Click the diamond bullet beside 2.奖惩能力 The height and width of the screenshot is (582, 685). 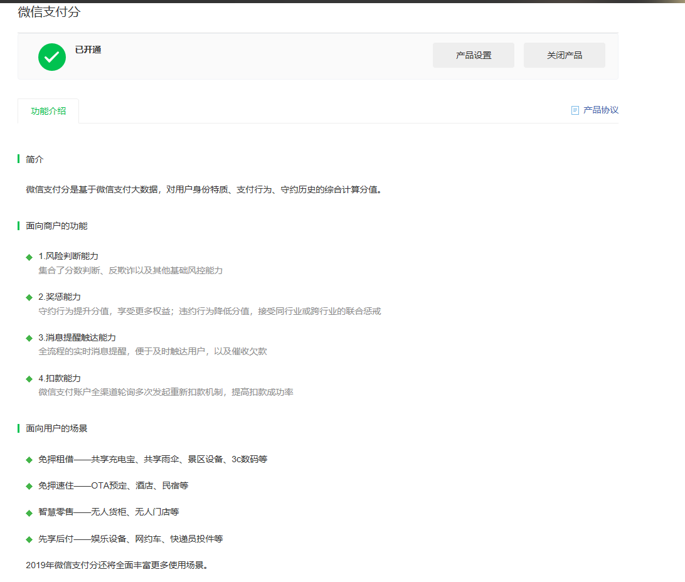(x=29, y=298)
